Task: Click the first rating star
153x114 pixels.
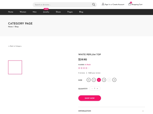Action: 79,68
